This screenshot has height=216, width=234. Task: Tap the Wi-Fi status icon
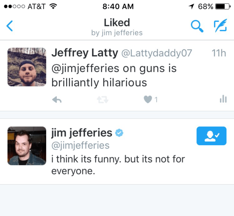53,6
